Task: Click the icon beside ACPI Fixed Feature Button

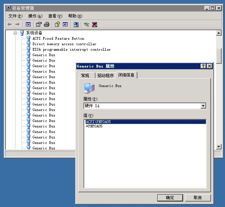Action: 29,38
